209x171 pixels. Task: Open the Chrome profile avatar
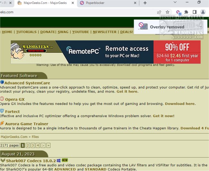tap(203, 12)
